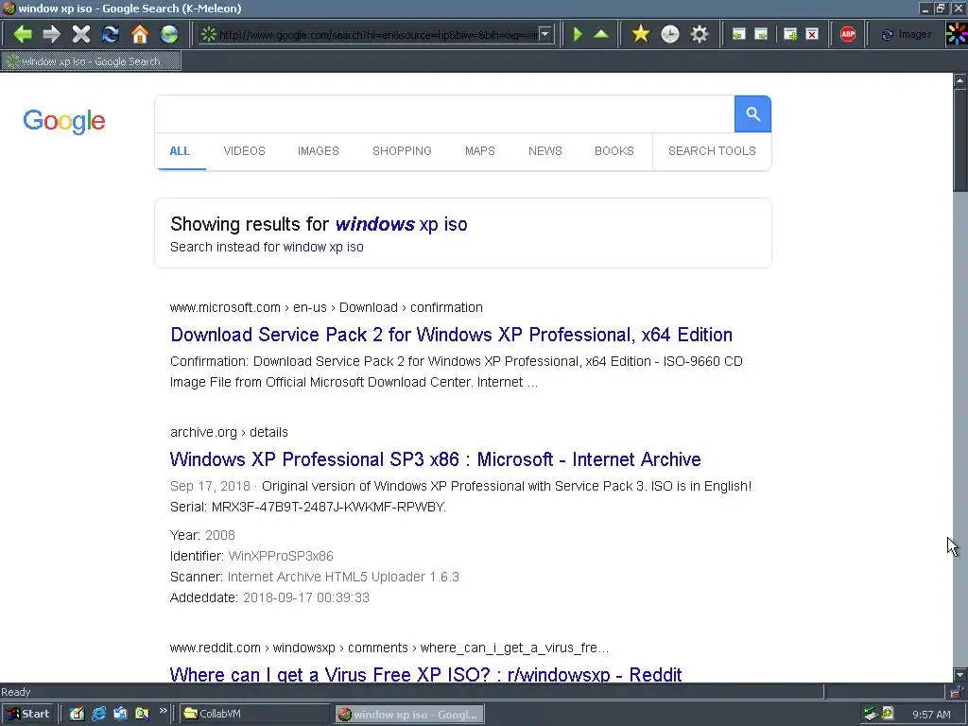Screen dimensions: 968x726
Task: Click into the Google search box
Action: tap(444, 114)
